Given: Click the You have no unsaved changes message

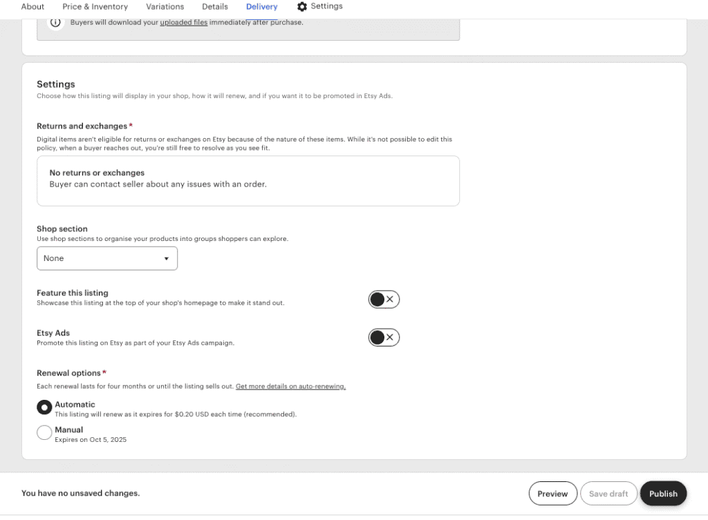Looking at the screenshot, I should point(80,493).
